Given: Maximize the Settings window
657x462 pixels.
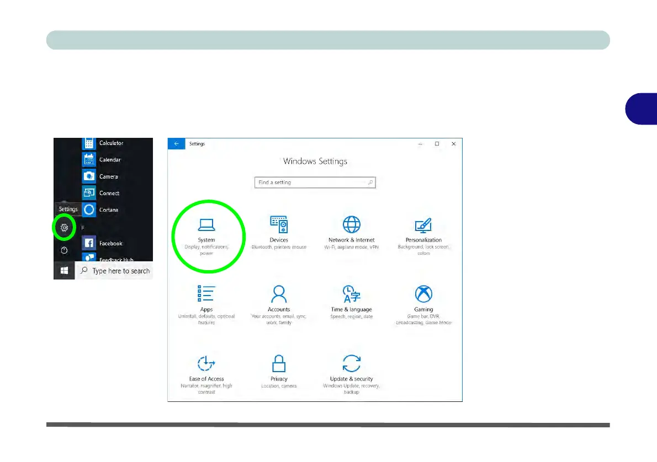Looking at the screenshot, I should [437, 143].
